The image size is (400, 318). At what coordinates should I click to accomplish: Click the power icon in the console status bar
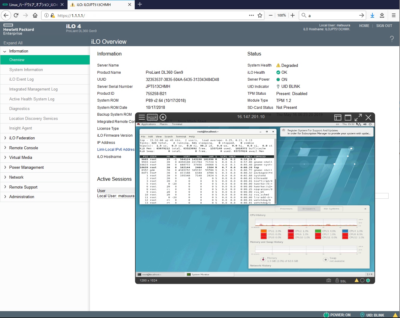point(368,281)
